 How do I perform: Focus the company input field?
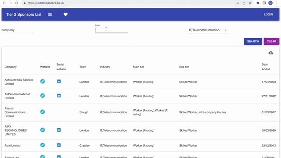click(18, 30)
